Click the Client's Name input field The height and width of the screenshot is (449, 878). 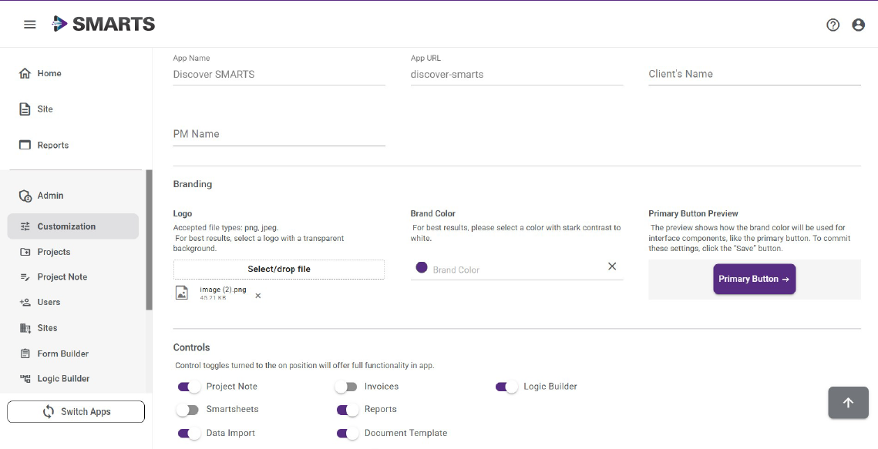pyautogui.click(x=754, y=75)
